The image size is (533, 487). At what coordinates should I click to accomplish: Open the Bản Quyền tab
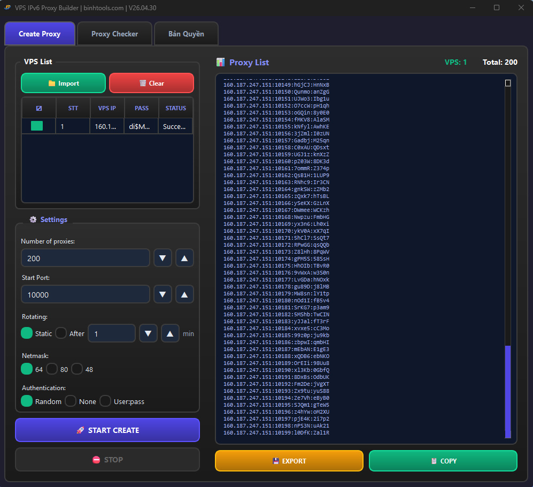186,34
